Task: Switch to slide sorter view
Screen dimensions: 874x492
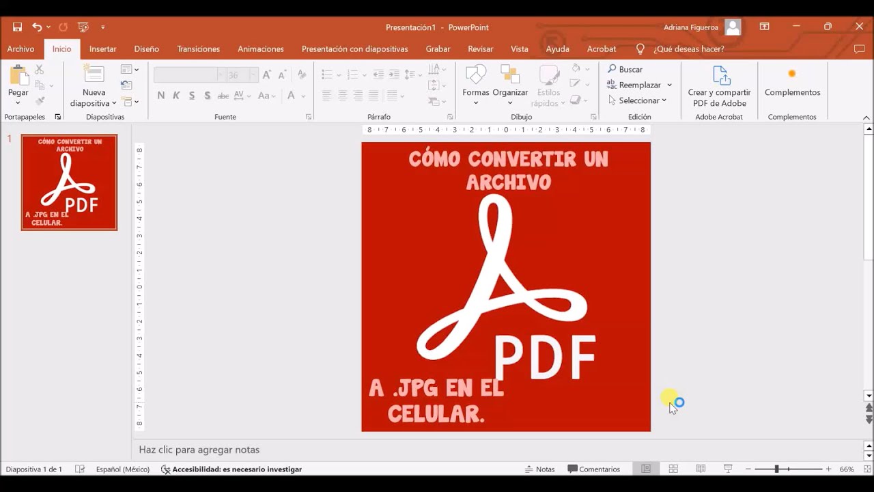Action: pos(673,469)
